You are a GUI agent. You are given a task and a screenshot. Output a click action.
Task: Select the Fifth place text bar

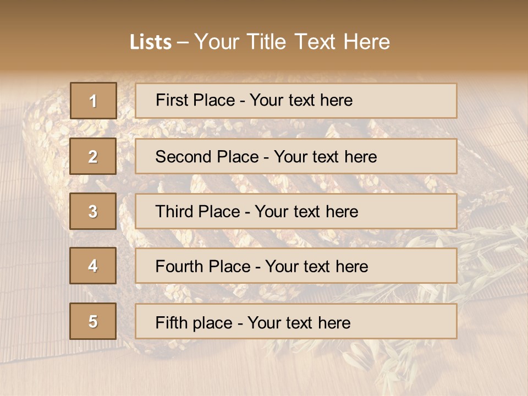296,321
